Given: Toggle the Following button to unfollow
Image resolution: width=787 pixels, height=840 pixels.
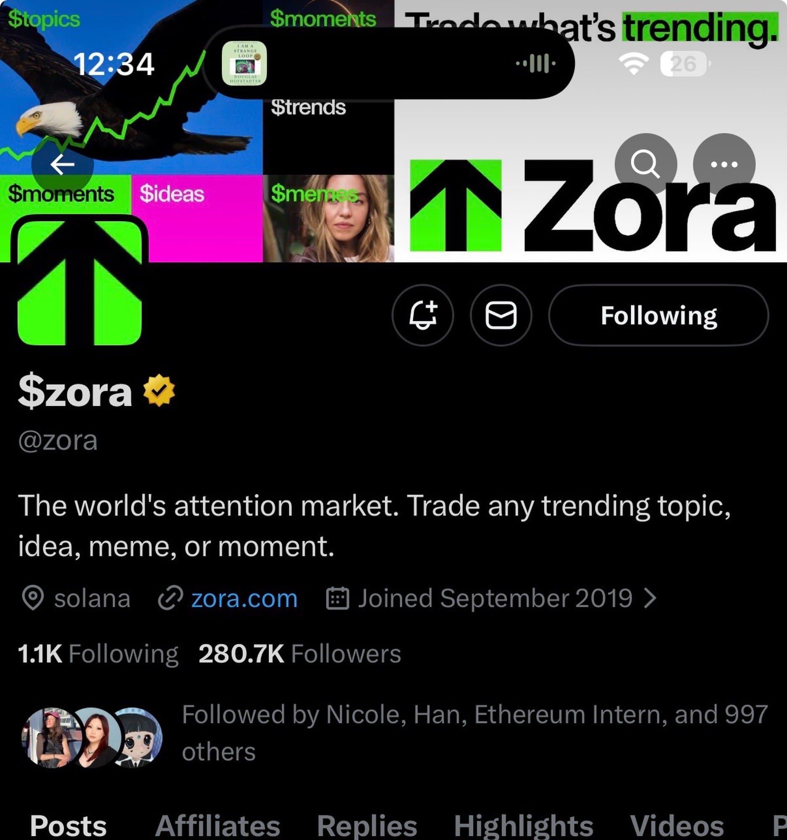Looking at the screenshot, I should [x=658, y=315].
